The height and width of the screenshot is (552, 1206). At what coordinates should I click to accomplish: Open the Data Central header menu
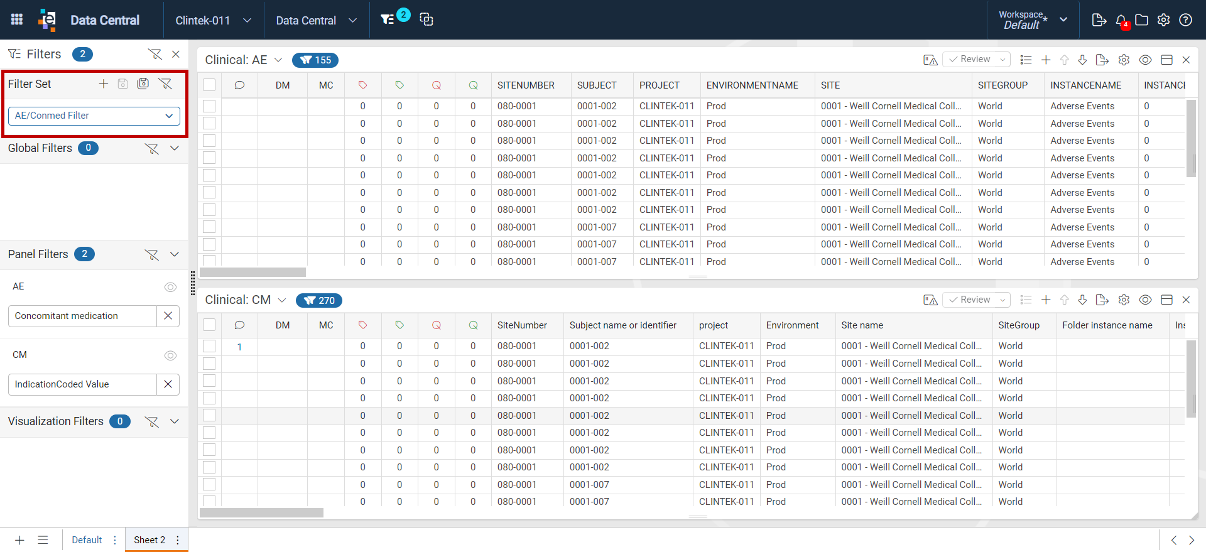point(317,20)
